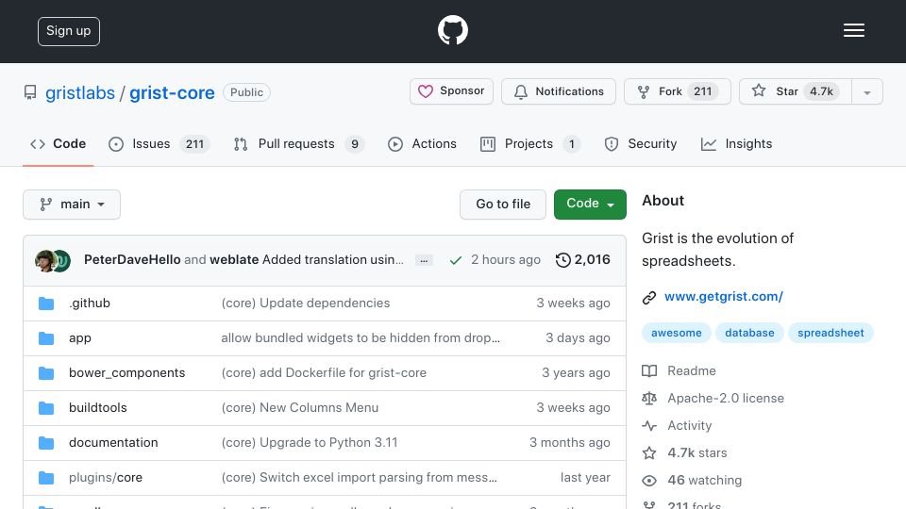Open the "(core) Update dependencies" commit message

tap(306, 304)
